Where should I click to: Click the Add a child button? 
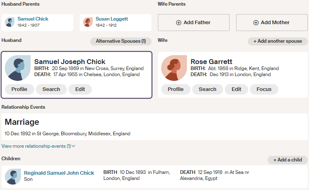pos(287,160)
